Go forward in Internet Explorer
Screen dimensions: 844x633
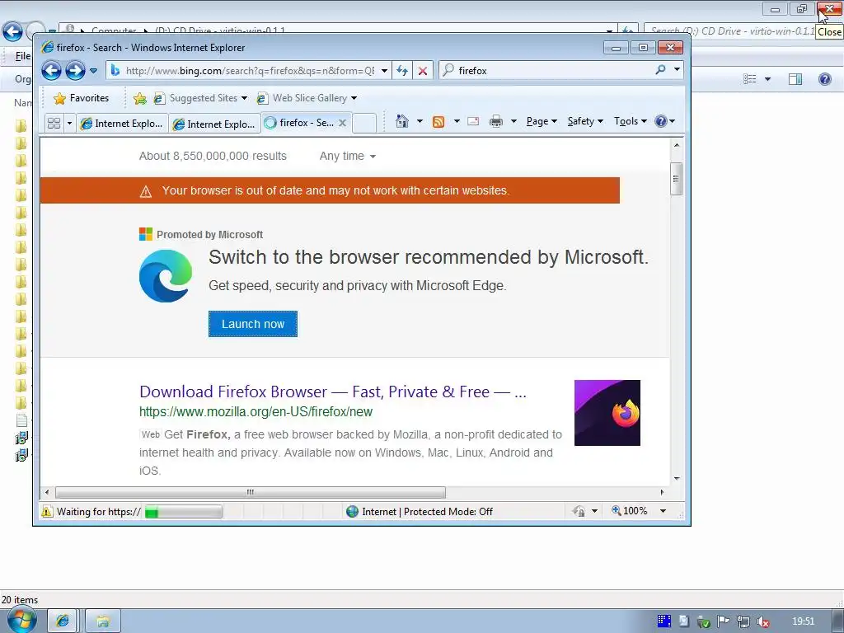(x=75, y=70)
